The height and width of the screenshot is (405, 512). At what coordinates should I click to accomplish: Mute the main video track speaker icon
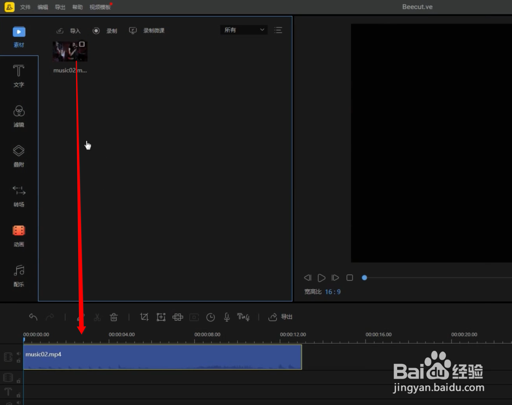pyautogui.click(x=18, y=353)
